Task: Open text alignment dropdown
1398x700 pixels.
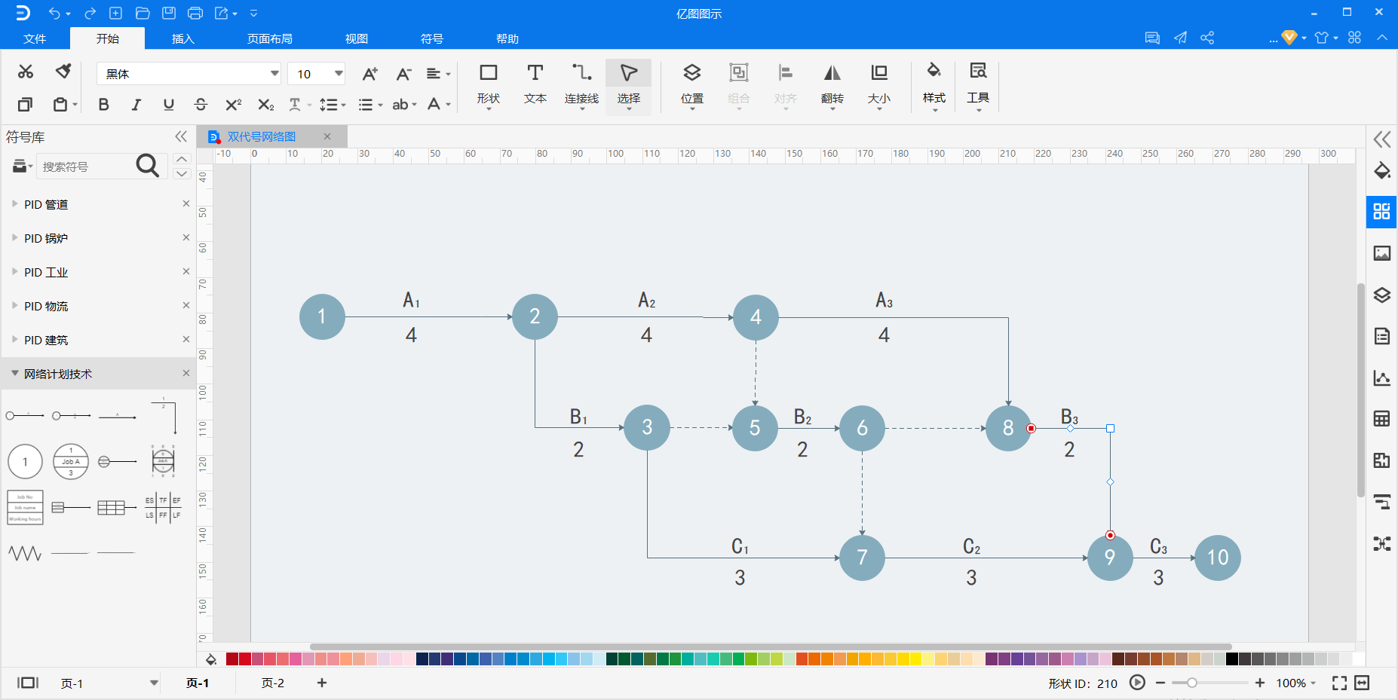Action: (438, 74)
